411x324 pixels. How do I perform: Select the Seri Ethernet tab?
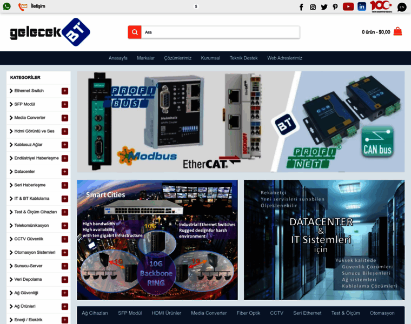tap(308, 313)
